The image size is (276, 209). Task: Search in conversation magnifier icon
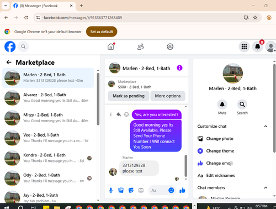point(242,104)
